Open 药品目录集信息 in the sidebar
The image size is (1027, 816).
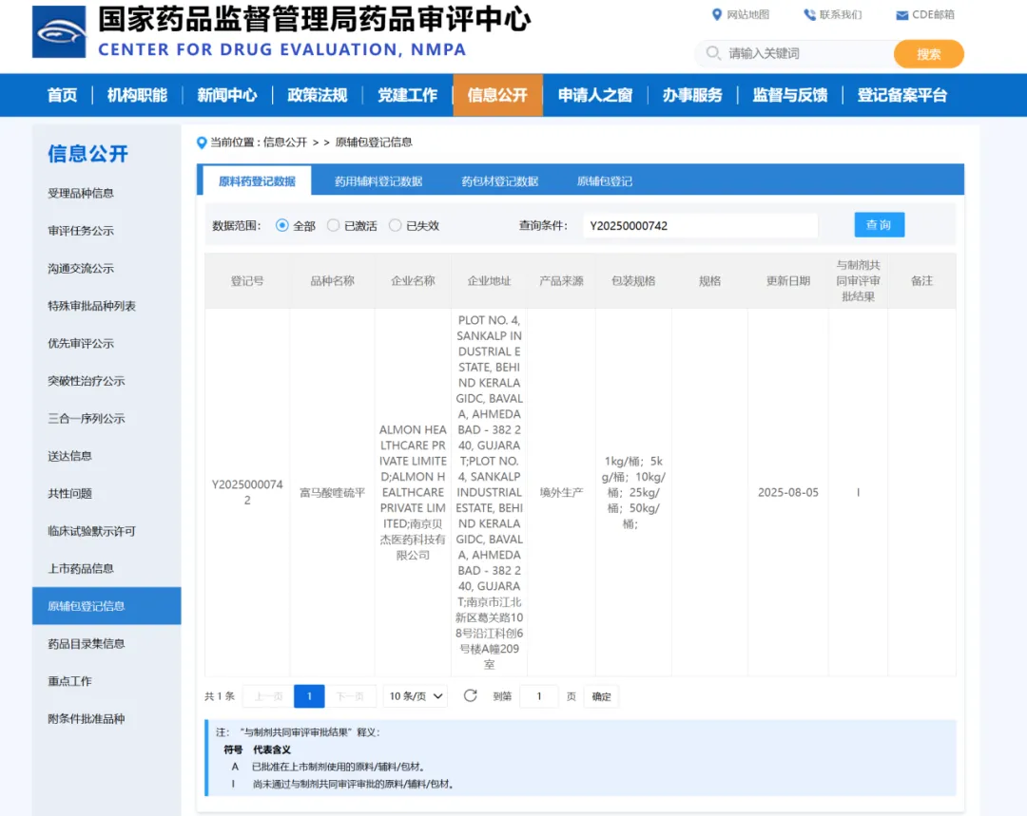tap(86, 643)
